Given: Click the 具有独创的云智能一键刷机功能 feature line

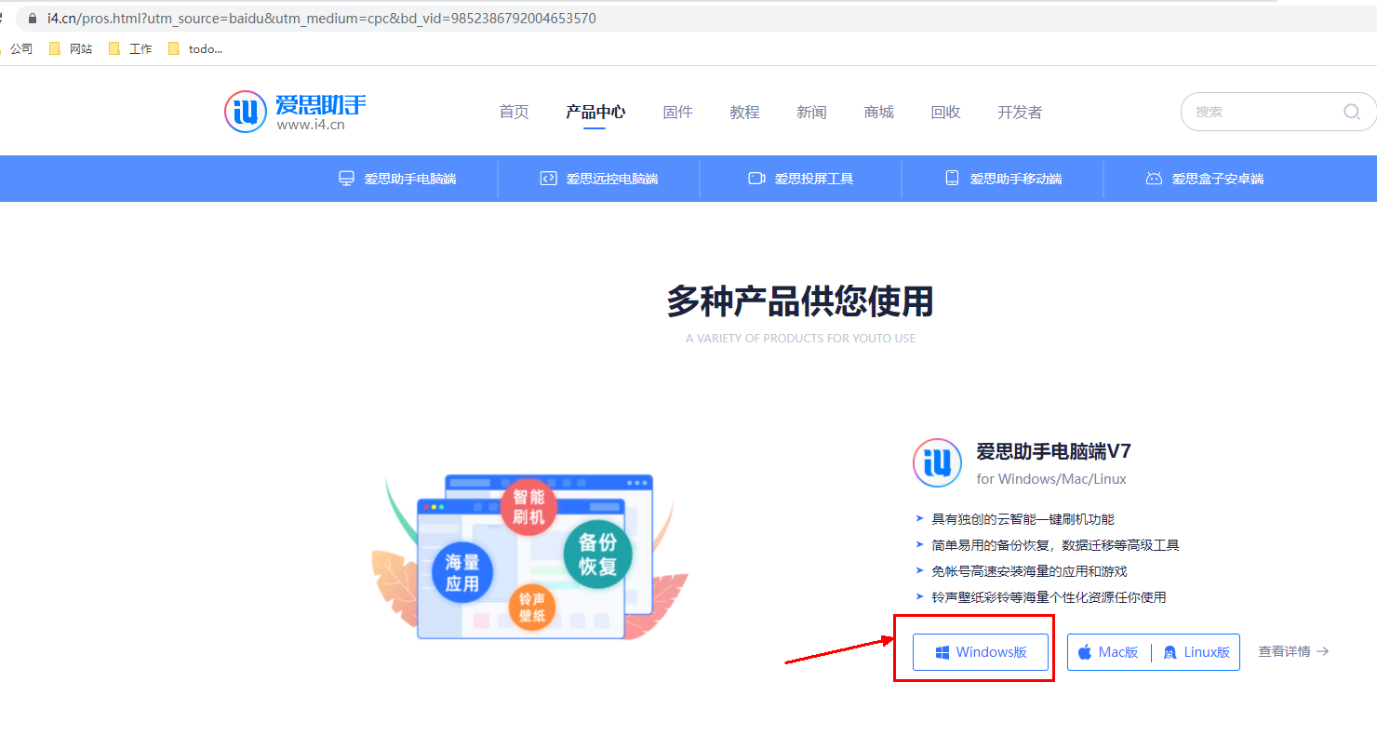Looking at the screenshot, I should pyautogui.click(x=1023, y=519).
